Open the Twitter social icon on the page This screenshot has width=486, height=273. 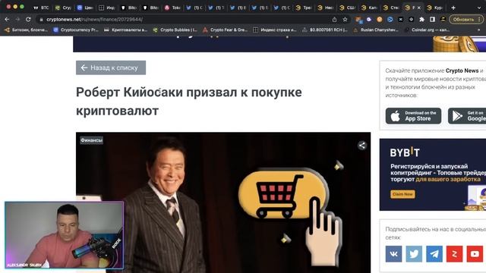[x=414, y=254]
